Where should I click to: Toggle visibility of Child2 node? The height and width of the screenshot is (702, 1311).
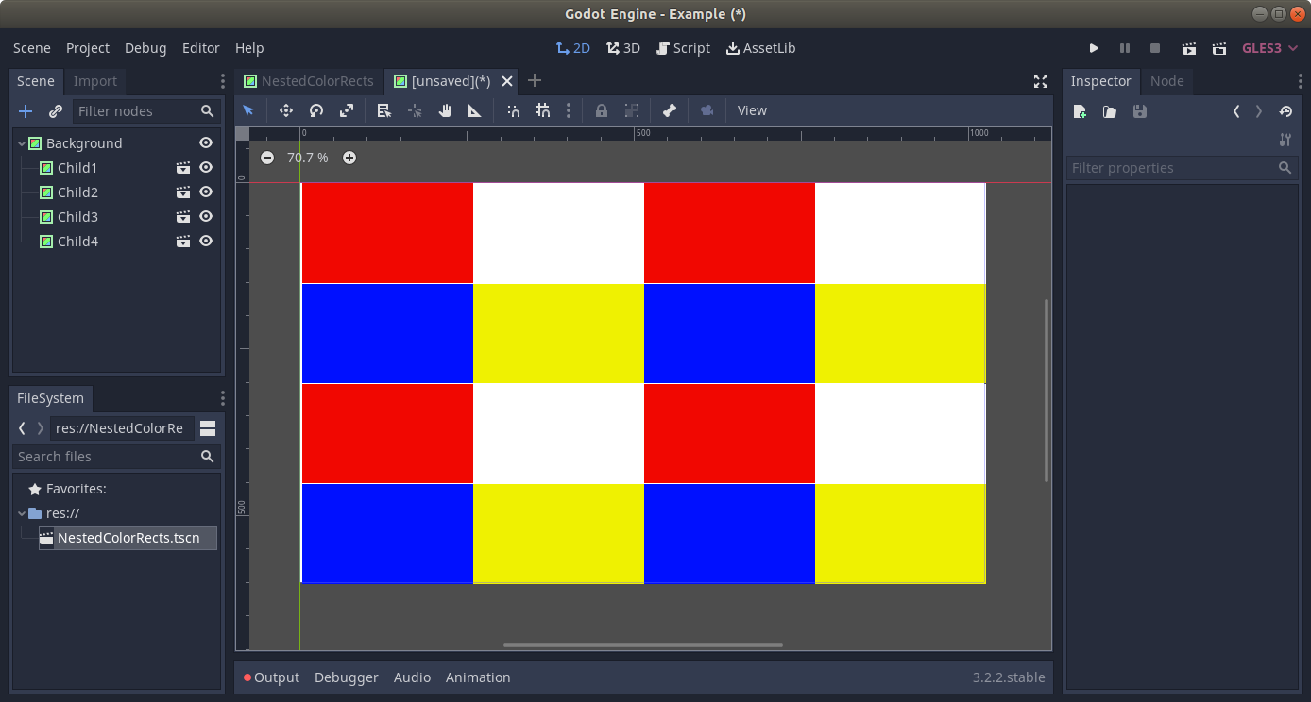click(206, 192)
